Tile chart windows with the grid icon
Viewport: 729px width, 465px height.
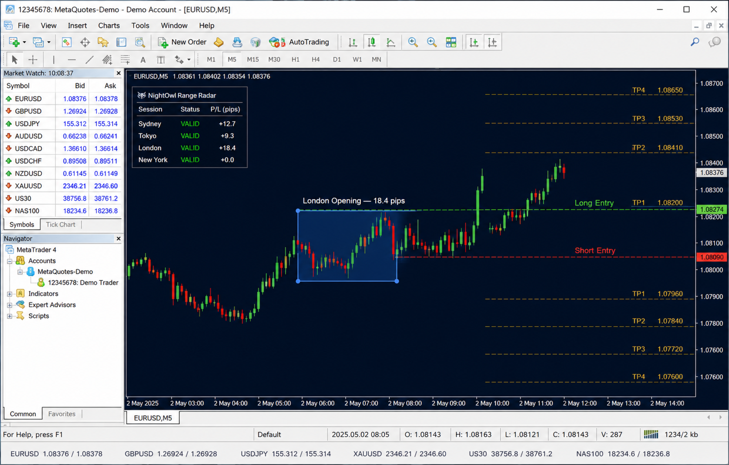pyautogui.click(x=451, y=42)
